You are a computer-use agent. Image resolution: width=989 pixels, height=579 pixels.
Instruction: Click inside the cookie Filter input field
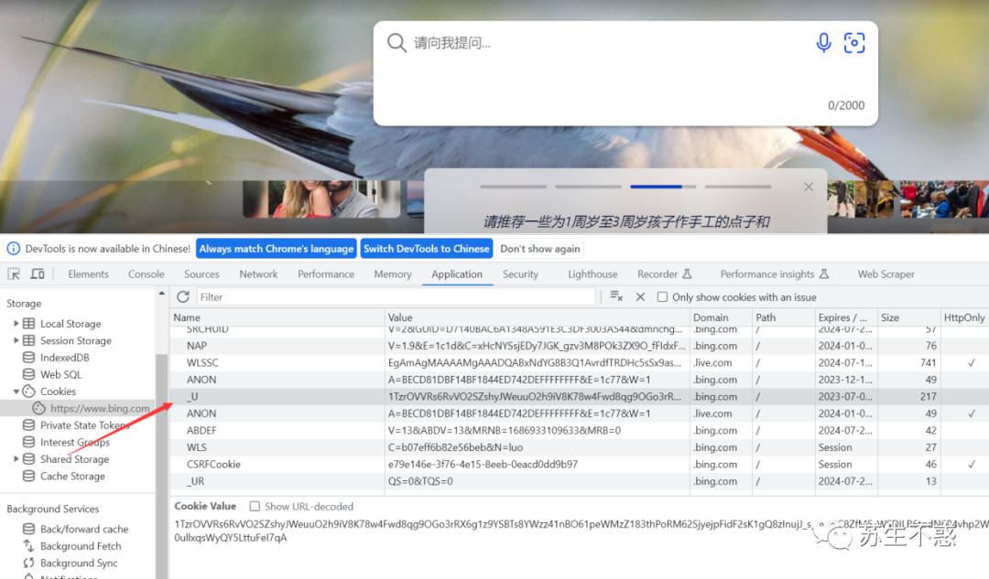(275, 296)
